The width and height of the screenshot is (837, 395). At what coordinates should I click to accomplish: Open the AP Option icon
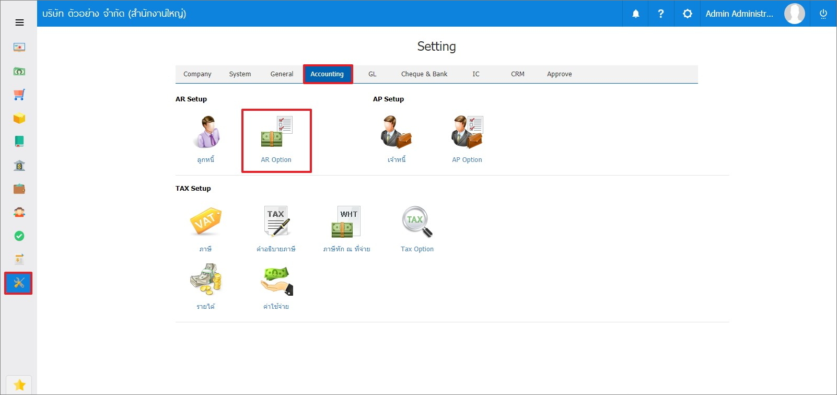pyautogui.click(x=467, y=132)
